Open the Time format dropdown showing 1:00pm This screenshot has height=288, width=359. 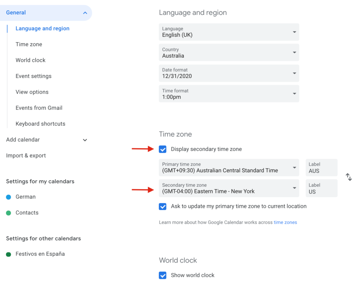click(x=229, y=94)
